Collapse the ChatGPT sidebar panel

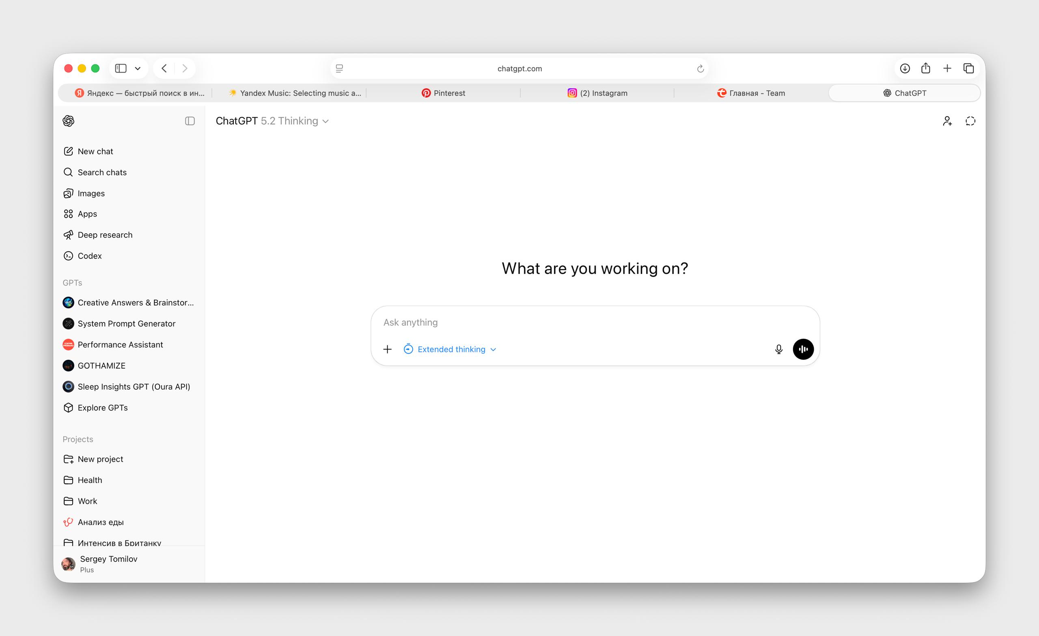pos(190,121)
